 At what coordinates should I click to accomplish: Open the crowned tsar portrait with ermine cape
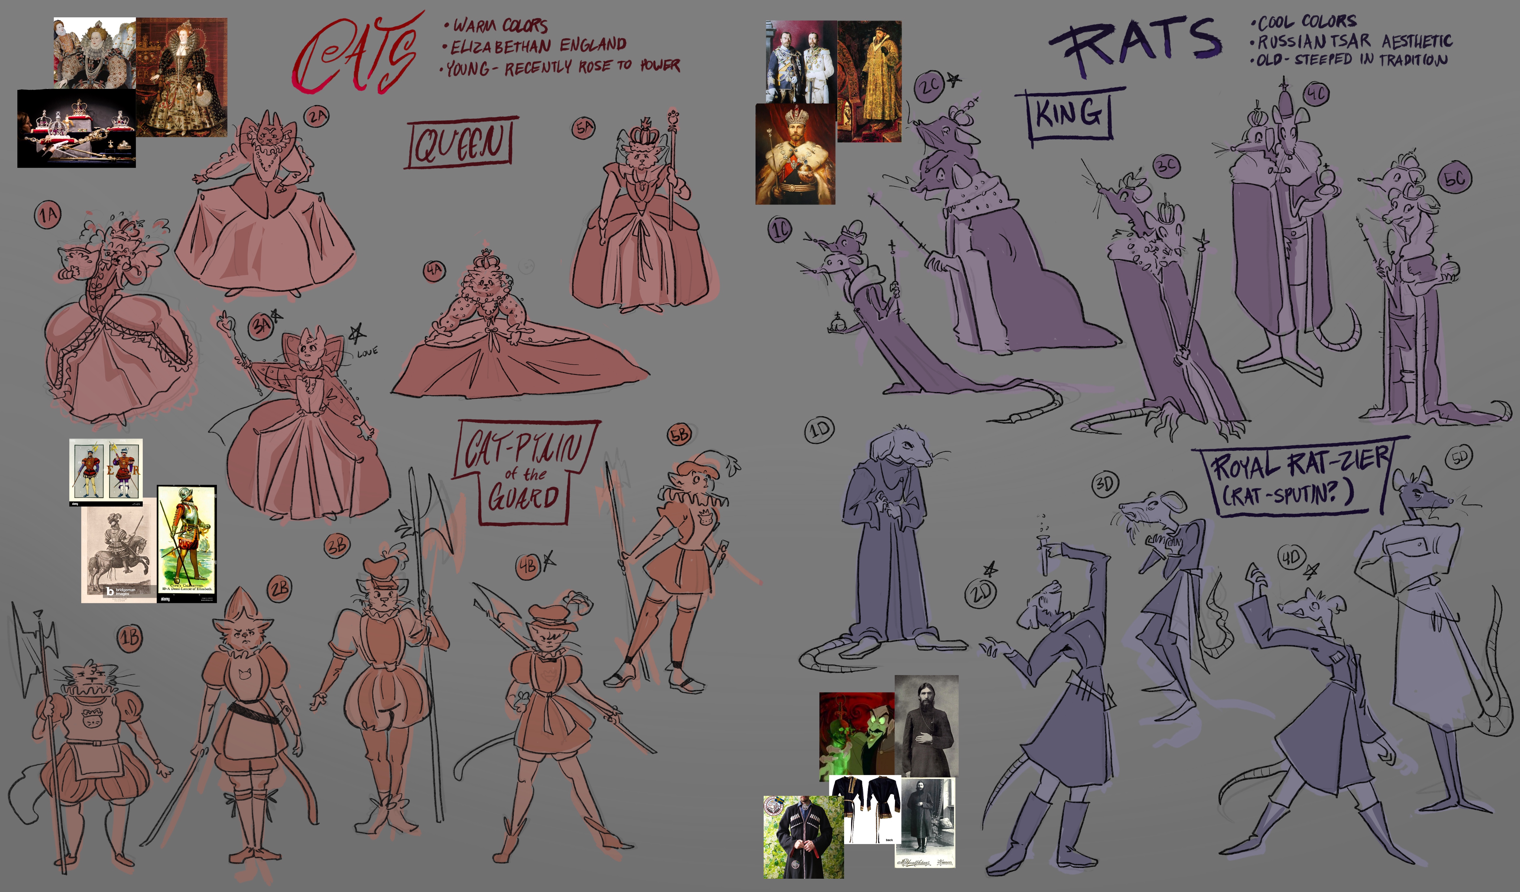(x=796, y=154)
